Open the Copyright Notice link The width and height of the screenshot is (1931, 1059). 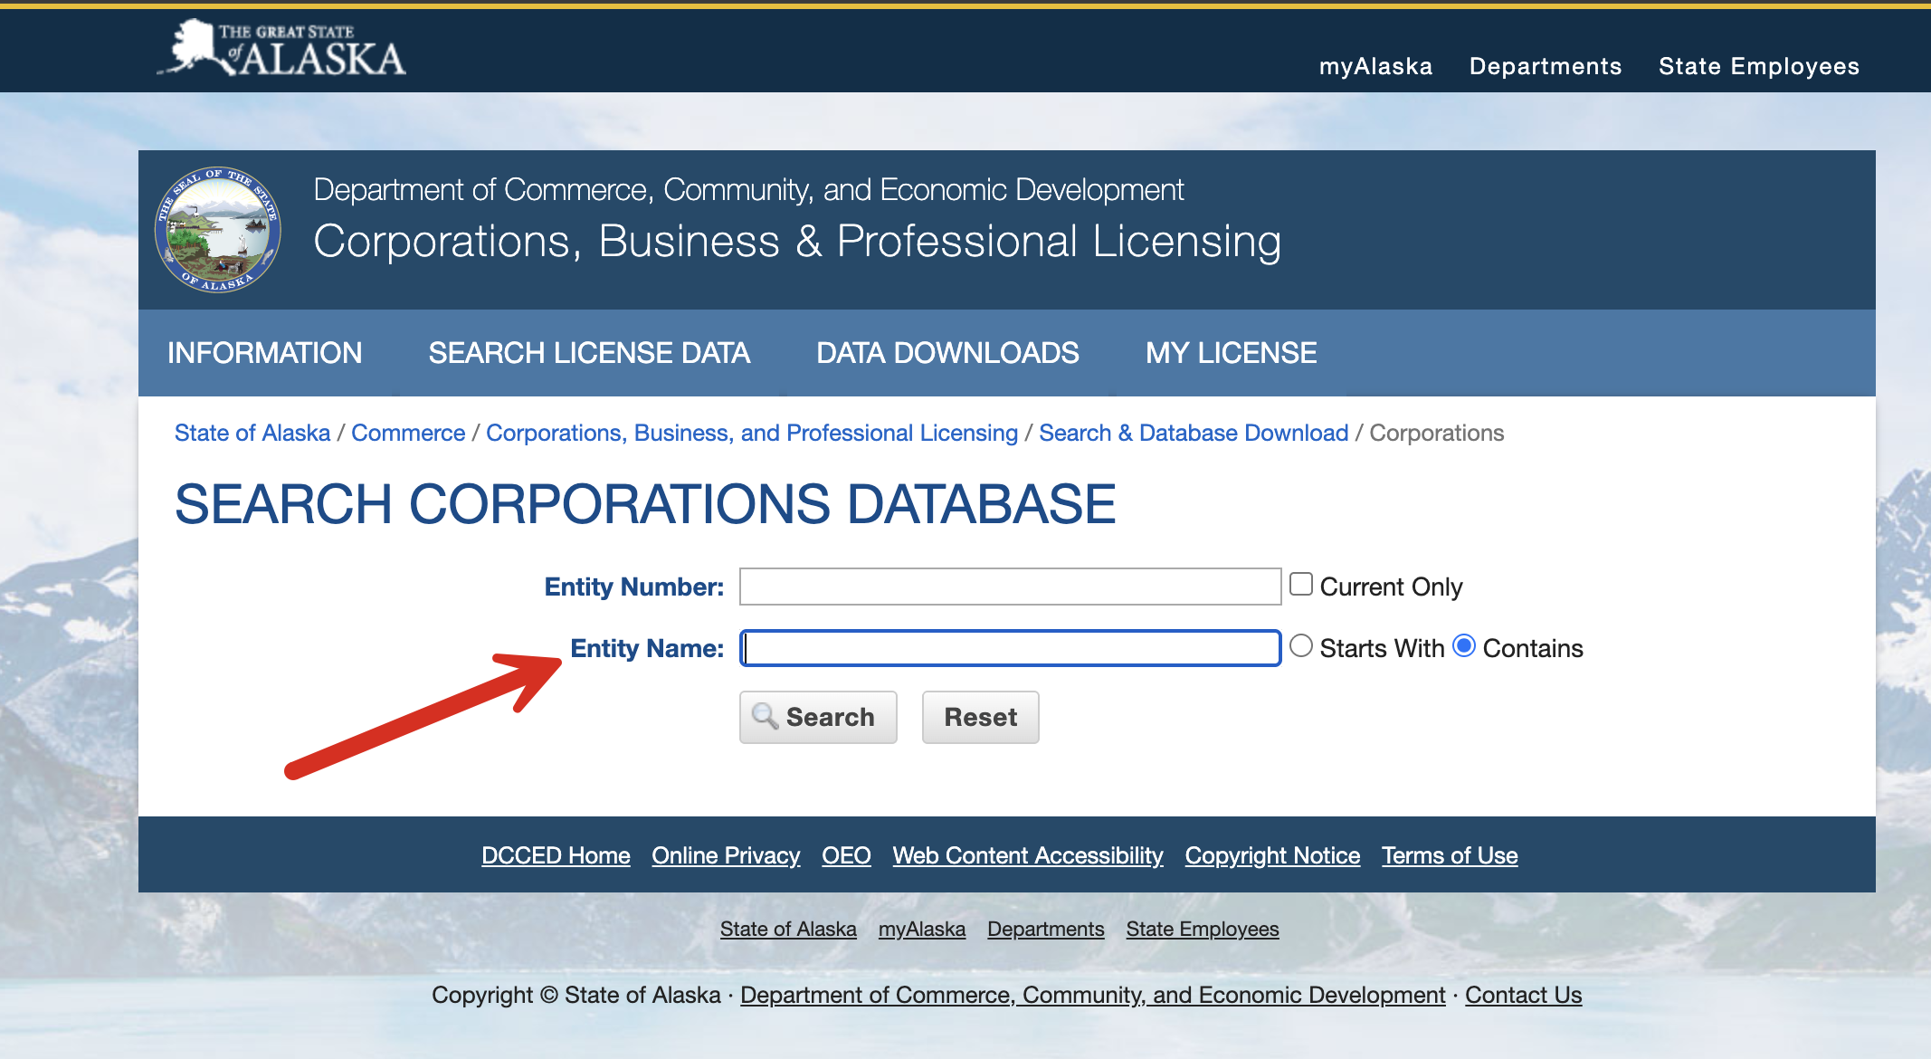(1272, 855)
